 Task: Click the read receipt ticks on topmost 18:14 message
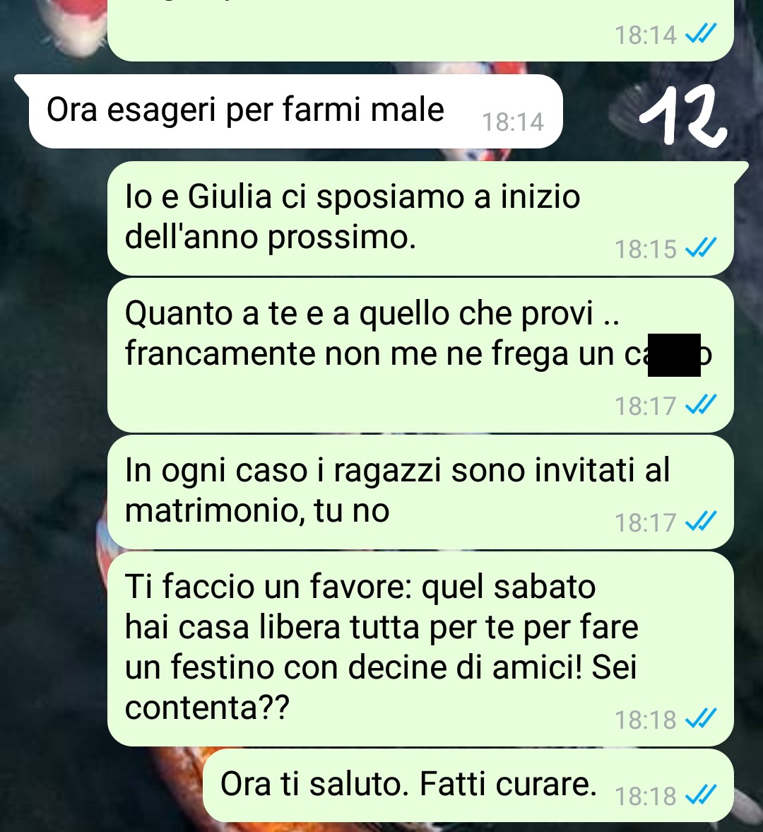(x=701, y=34)
